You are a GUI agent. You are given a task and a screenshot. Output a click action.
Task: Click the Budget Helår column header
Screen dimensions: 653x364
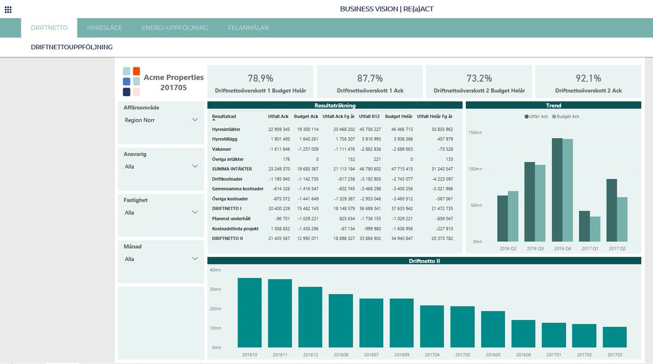399,116
